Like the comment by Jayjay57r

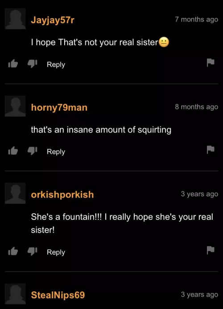pos(13,64)
